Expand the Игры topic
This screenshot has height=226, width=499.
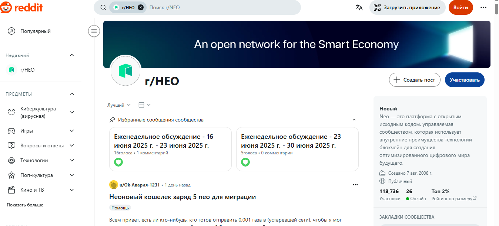pyautogui.click(x=72, y=131)
